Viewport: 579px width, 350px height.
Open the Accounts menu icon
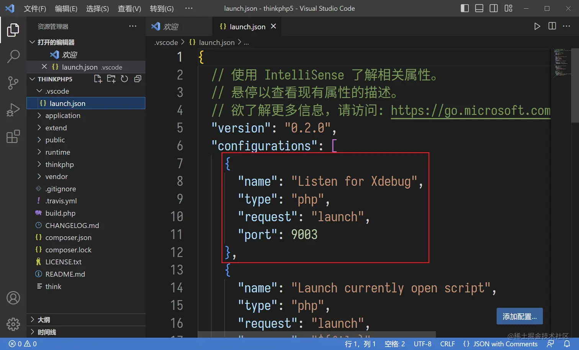pyautogui.click(x=13, y=298)
